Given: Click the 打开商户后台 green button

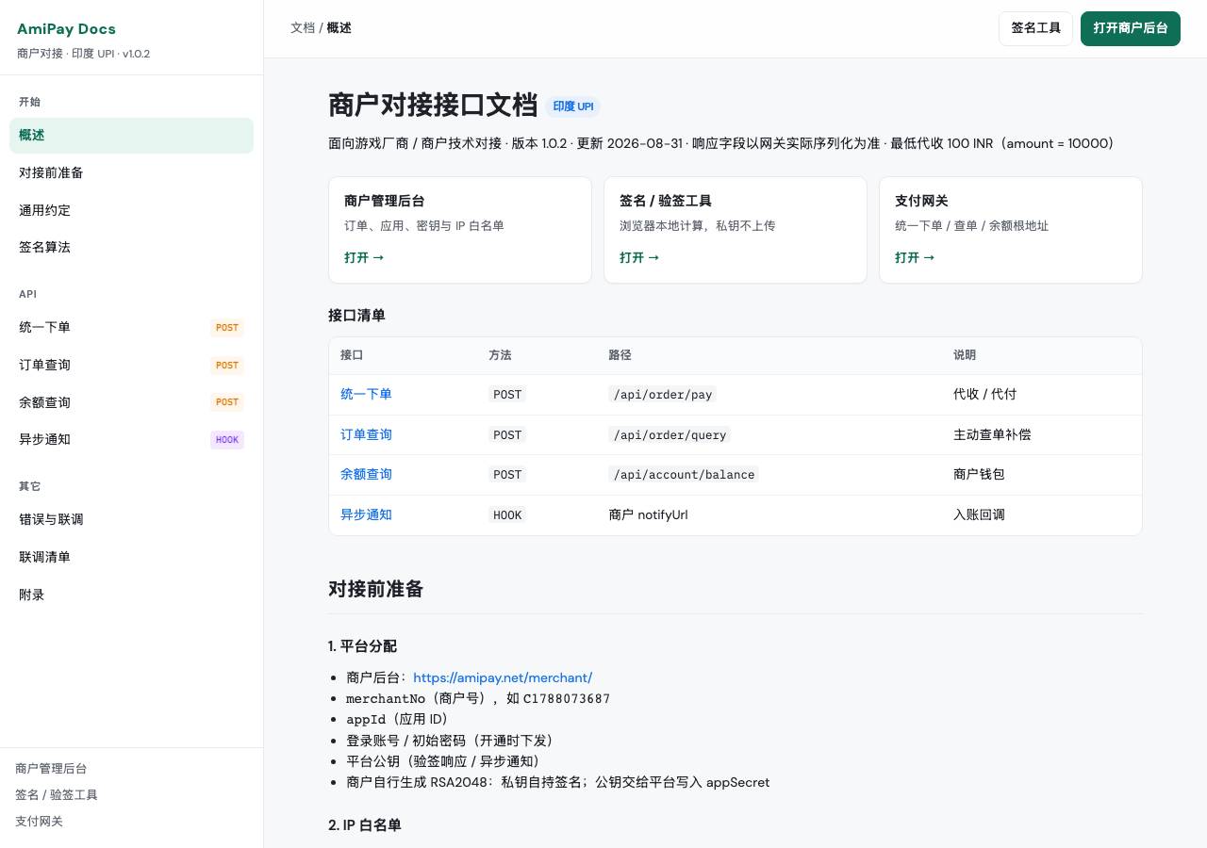Looking at the screenshot, I should 1131,28.
